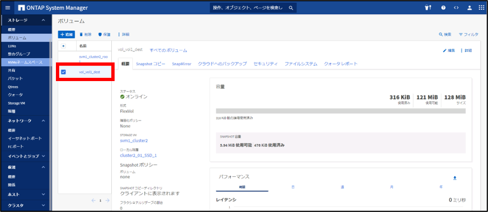
Task: Open the ファイルシステム tab
Action: pos(301,64)
